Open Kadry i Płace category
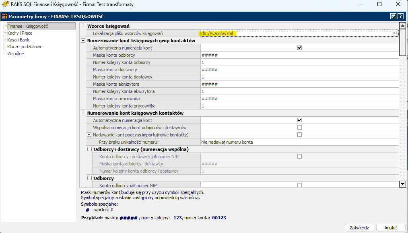This screenshot has width=408, height=233. pos(20,33)
